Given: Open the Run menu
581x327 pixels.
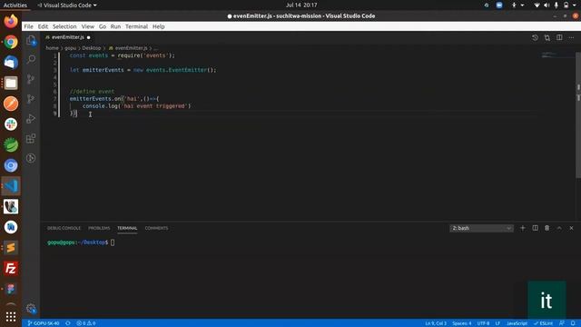Looking at the screenshot, I should tap(115, 26).
